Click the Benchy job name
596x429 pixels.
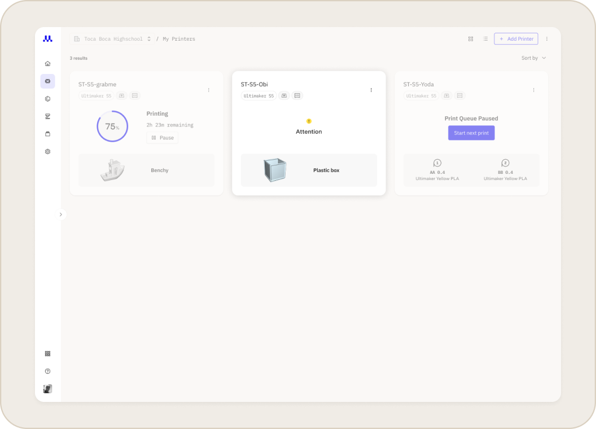point(160,170)
